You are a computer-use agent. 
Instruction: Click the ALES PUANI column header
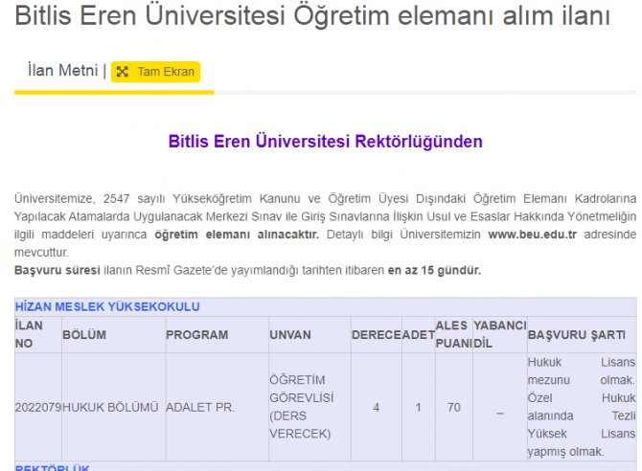(x=453, y=334)
